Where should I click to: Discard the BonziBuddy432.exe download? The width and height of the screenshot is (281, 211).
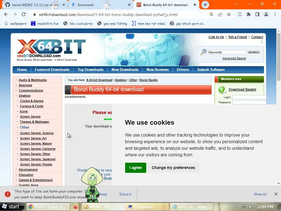(x=125, y=194)
